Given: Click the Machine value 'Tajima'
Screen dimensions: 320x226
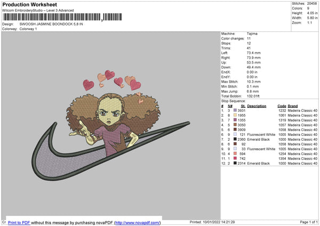Looking at the screenshot, I should coord(252,34).
